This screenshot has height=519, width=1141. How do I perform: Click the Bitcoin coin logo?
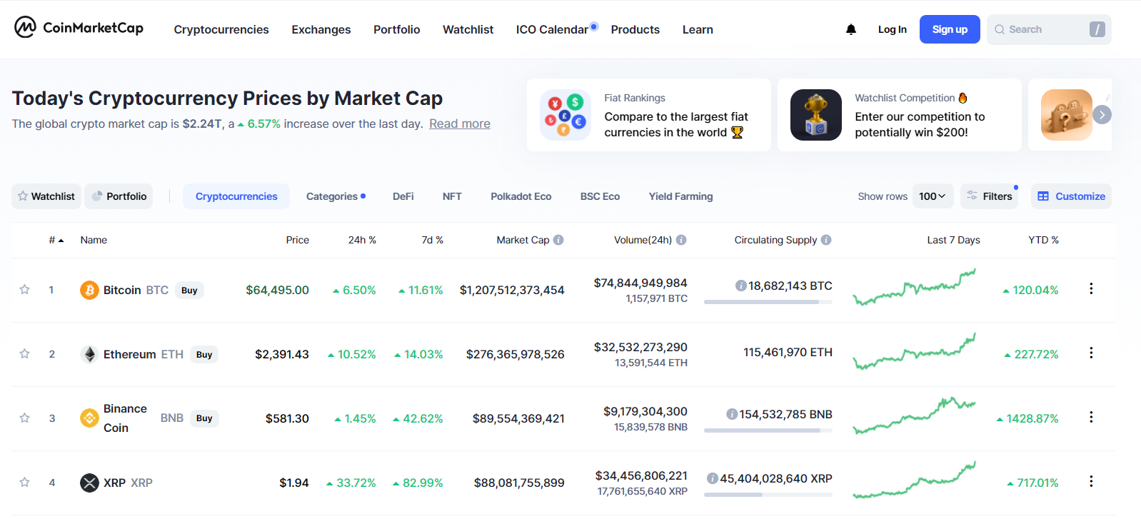pyautogui.click(x=89, y=290)
